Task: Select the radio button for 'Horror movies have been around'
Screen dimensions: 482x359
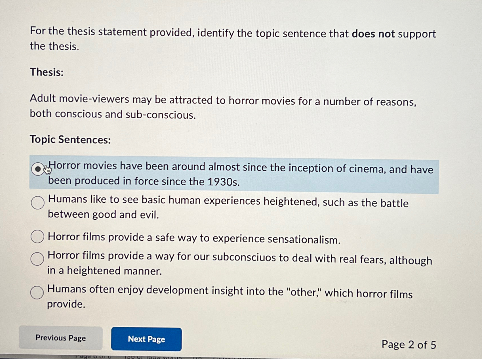Action: point(37,169)
